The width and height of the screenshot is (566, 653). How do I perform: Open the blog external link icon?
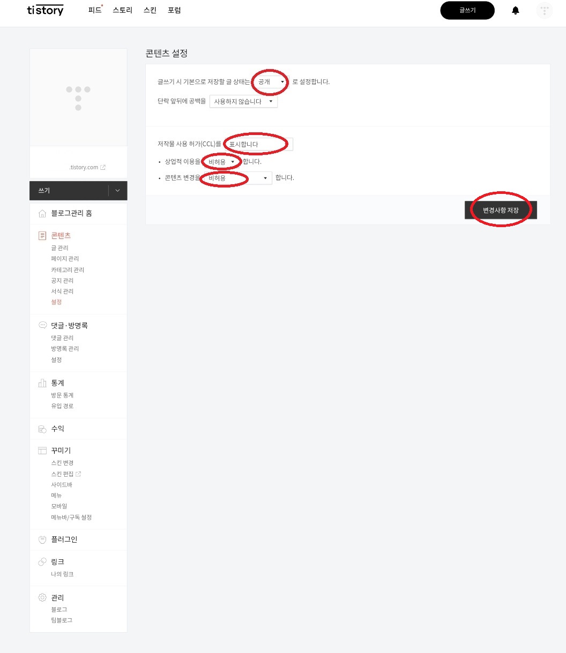click(103, 168)
